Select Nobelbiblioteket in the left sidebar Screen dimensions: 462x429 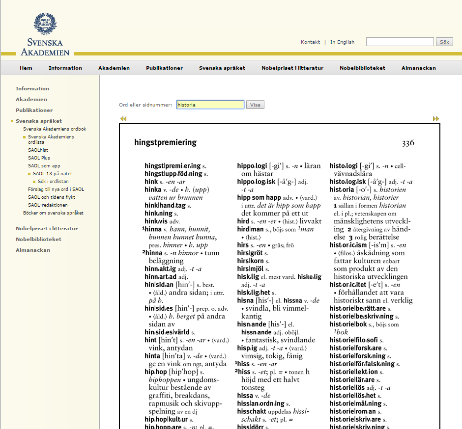[x=39, y=240]
